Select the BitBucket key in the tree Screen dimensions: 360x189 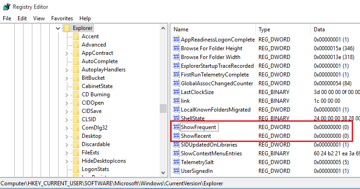[93, 78]
